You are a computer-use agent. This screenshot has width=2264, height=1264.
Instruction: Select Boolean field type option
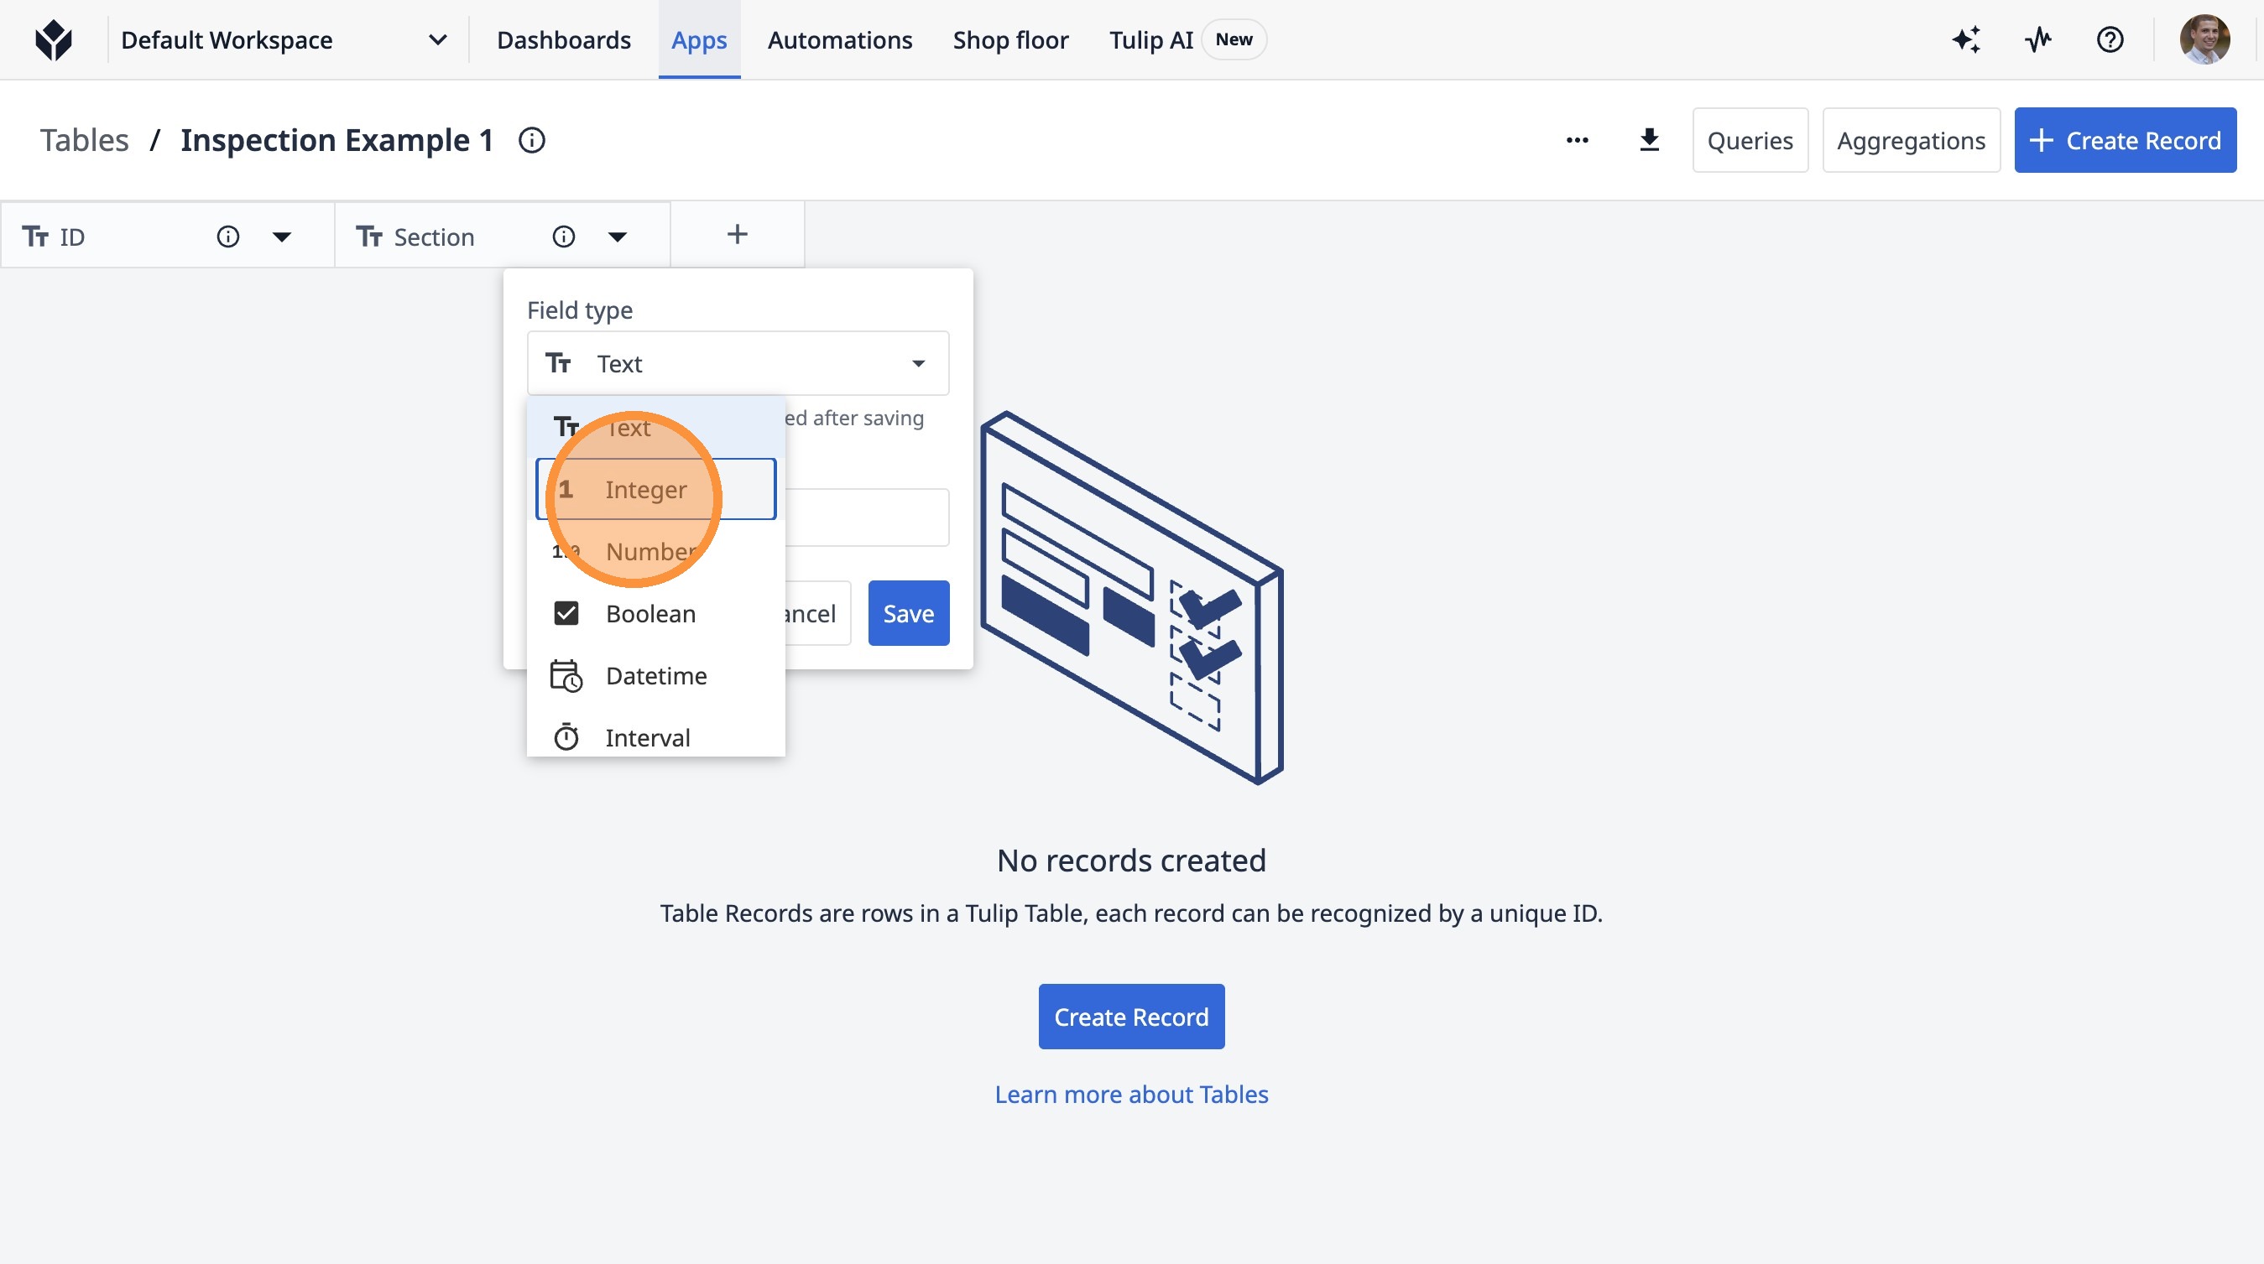click(650, 613)
